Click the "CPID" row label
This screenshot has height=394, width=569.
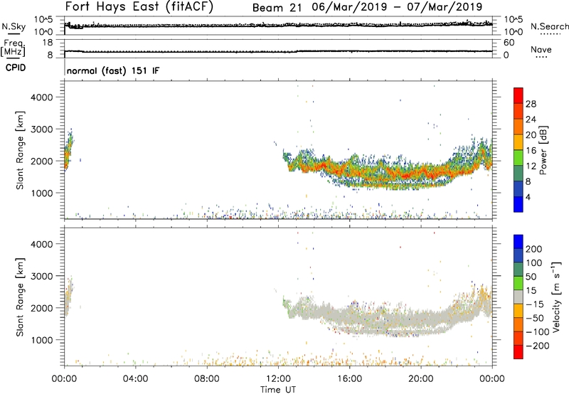(x=16, y=68)
